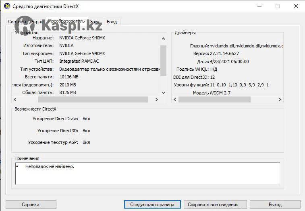Image resolution: width=305 pixels, height=211 pixels.
Task: Click the left scroll arrow in the Драйверы panel
Action: (174, 99)
